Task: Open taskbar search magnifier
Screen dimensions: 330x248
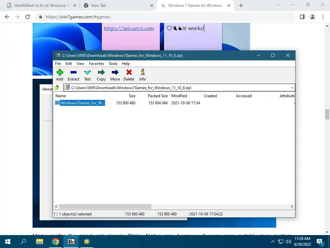Action: pyautogui.click(x=23, y=241)
